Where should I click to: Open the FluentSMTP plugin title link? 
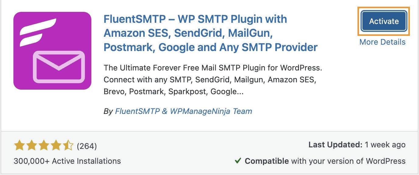[x=210, y=33]
